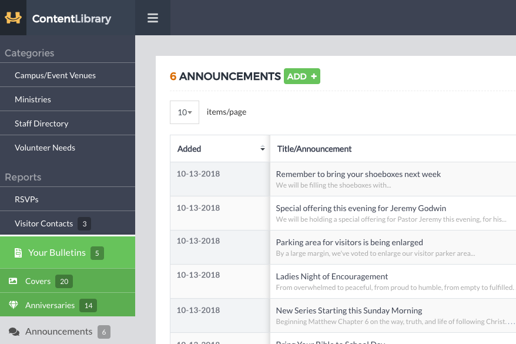Go to Announcements section in sidebar

click(68, 332)
